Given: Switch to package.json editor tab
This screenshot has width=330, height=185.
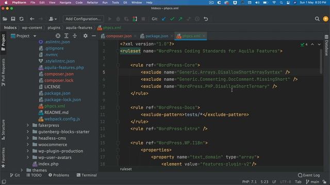Looking at the screenshot, I should click(157, 36).
